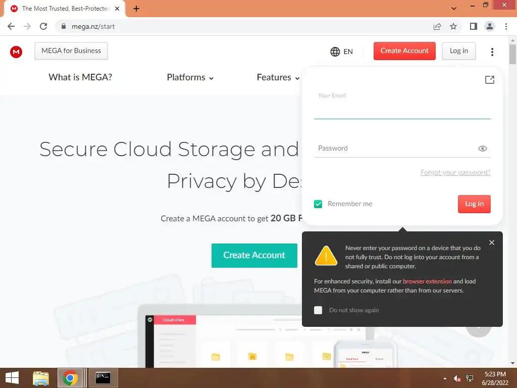517x388 pixels.
Task: Share this page icon in address bar
Action: tap(437, 26)
